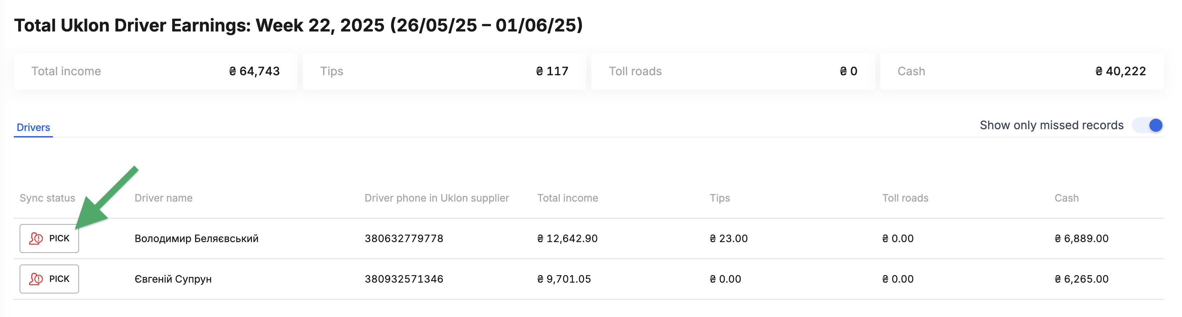Click the Cash column header in table
Screen dimensions: 1182x317
1067,198
